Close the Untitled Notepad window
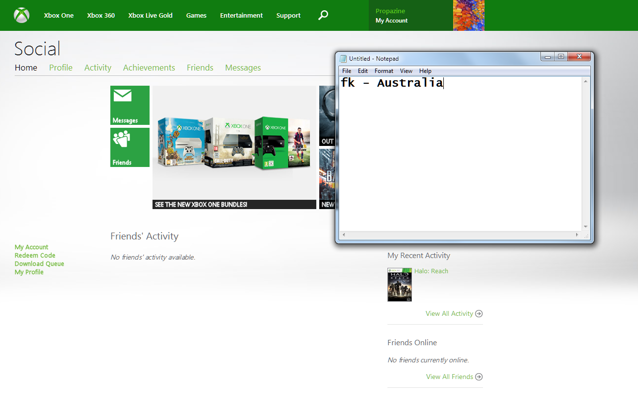The height and width of the screenshot is (403, 638). pos(579,56)
